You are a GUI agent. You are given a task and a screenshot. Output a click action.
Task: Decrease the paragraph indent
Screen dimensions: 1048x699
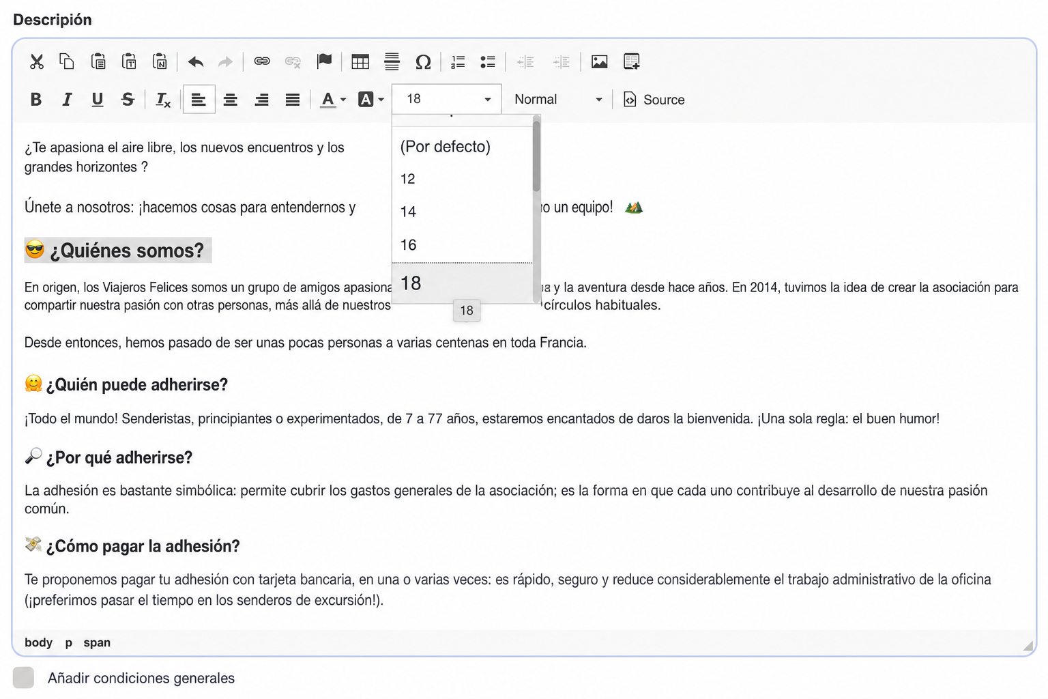[525, 62]
